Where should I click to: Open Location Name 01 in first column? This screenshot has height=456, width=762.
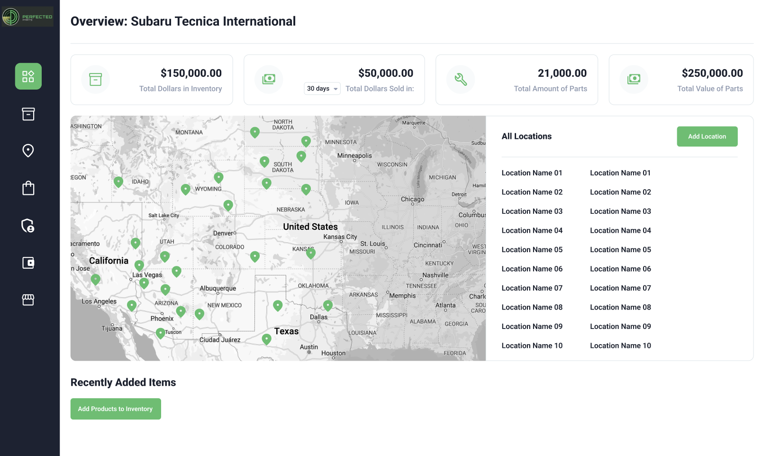pos(532,173)
